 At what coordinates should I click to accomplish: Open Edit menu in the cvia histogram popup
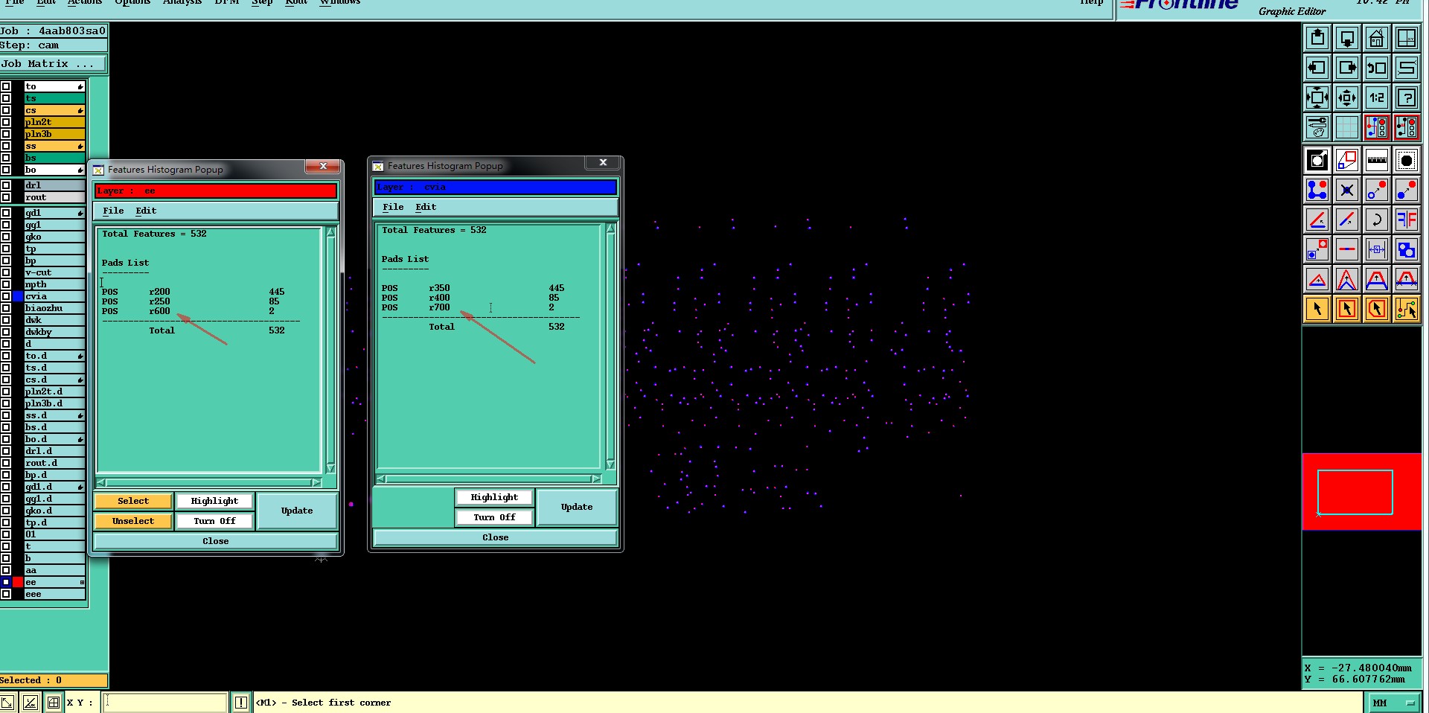(426, 207)
